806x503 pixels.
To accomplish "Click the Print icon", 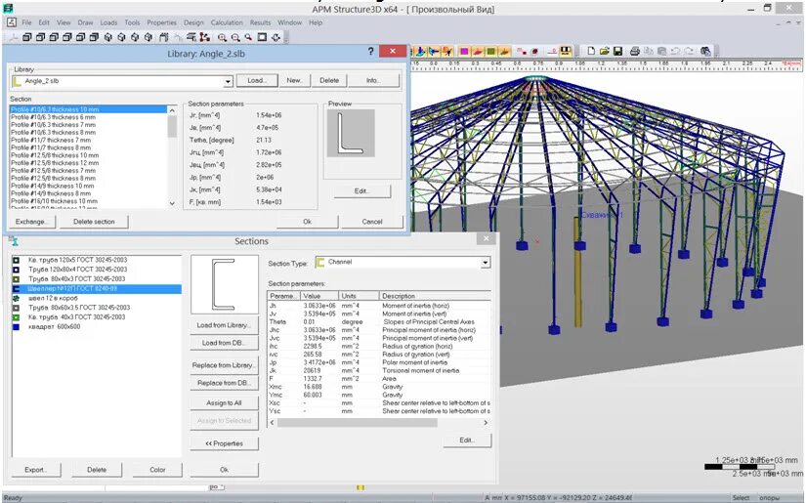I will tap(635, 51).
